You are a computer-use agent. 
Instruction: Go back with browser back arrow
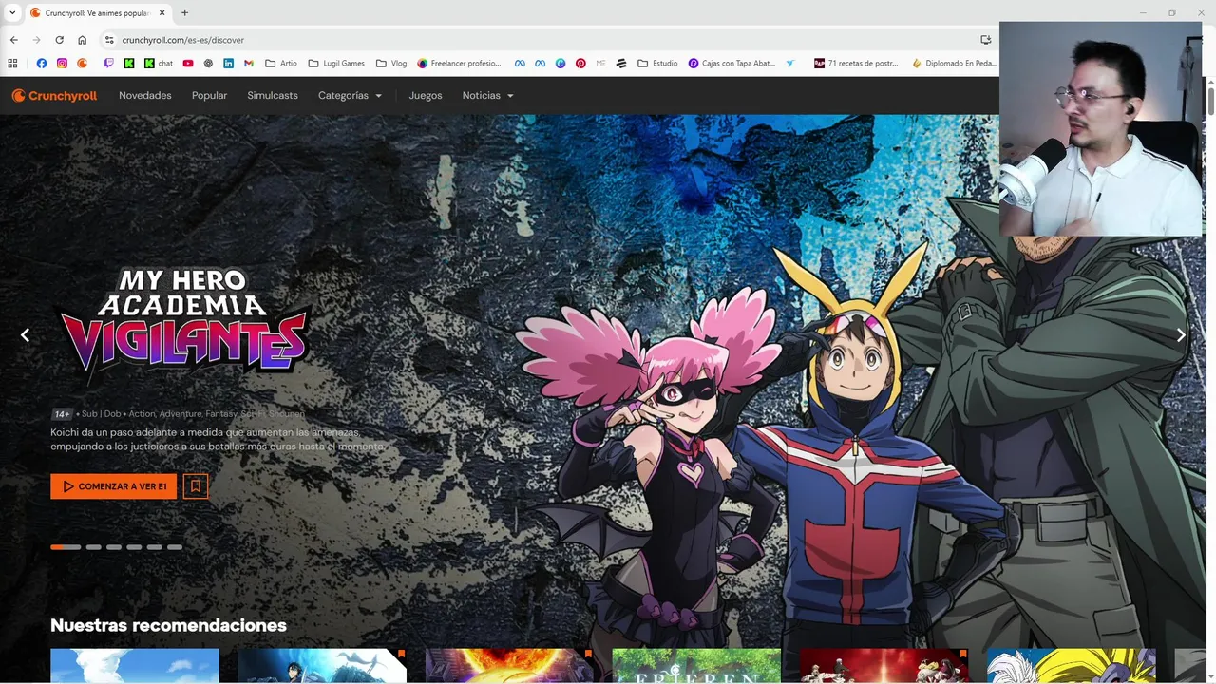tap(13, 40)
